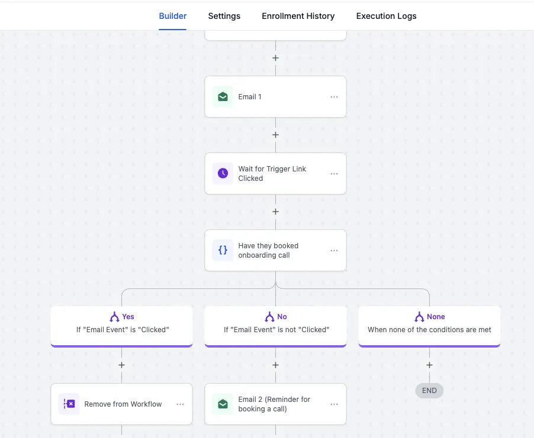Click the clock icon on Wait for Trigger Link

click(x=223, y=173)
